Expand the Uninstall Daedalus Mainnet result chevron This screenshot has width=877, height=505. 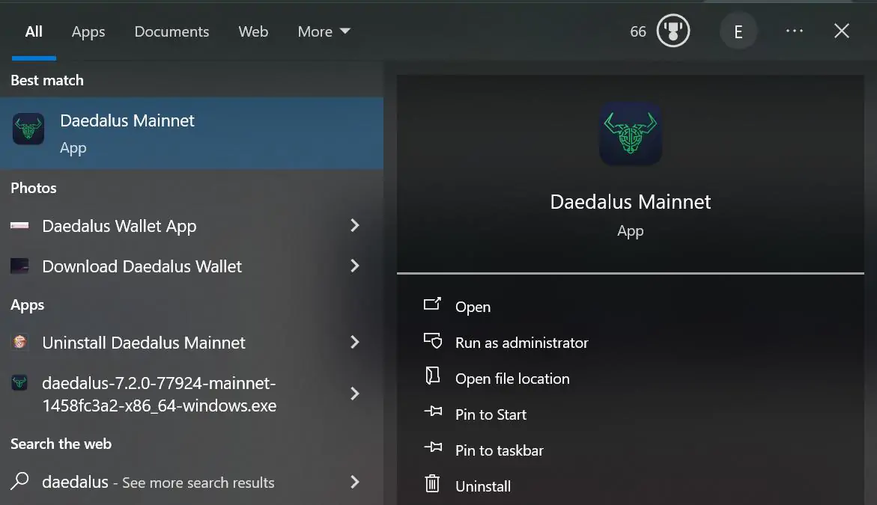[x=354, y=342]
